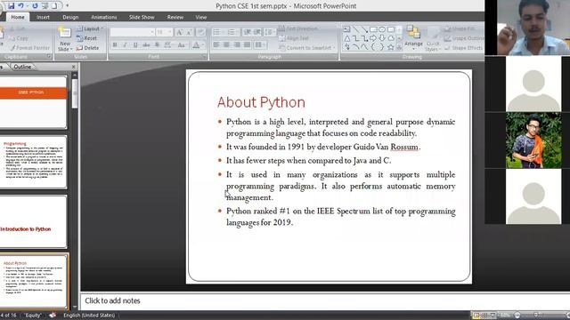Clear all text formatting
The height and width of the screenshot is (320, 570).
coord(201,32)
